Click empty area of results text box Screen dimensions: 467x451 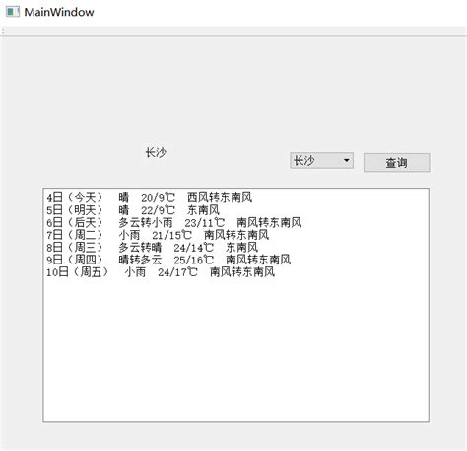(x=235, y=348)
